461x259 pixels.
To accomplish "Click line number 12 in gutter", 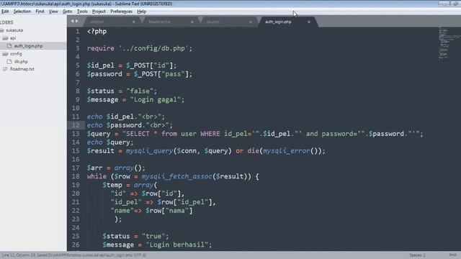I will pos(76,125).
